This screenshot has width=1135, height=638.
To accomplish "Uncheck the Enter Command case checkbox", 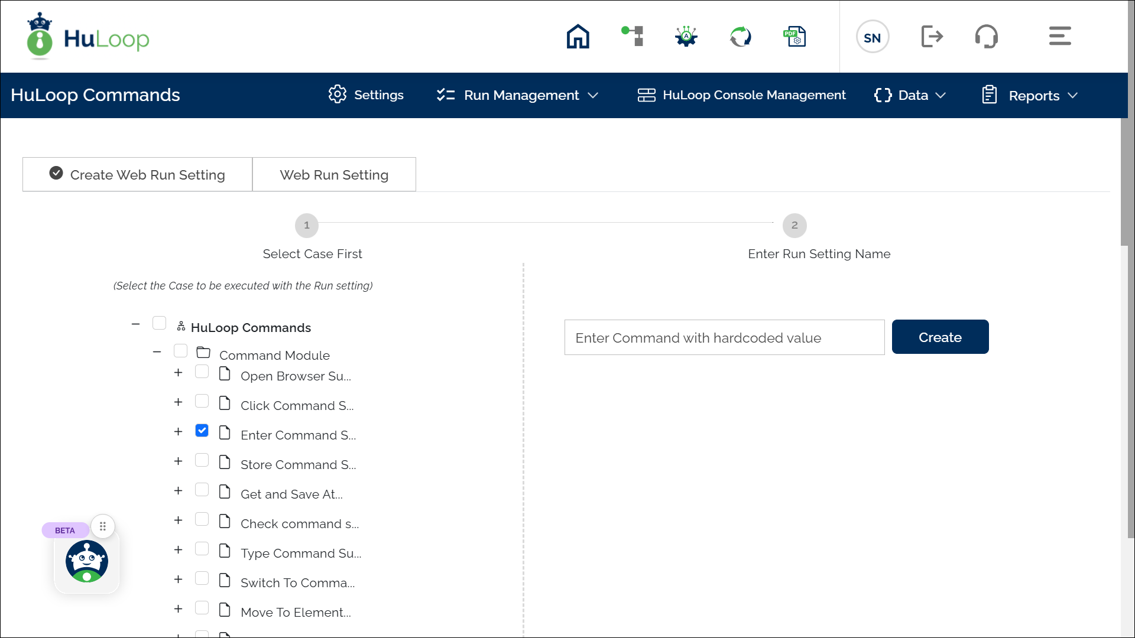I will point(202,431).
